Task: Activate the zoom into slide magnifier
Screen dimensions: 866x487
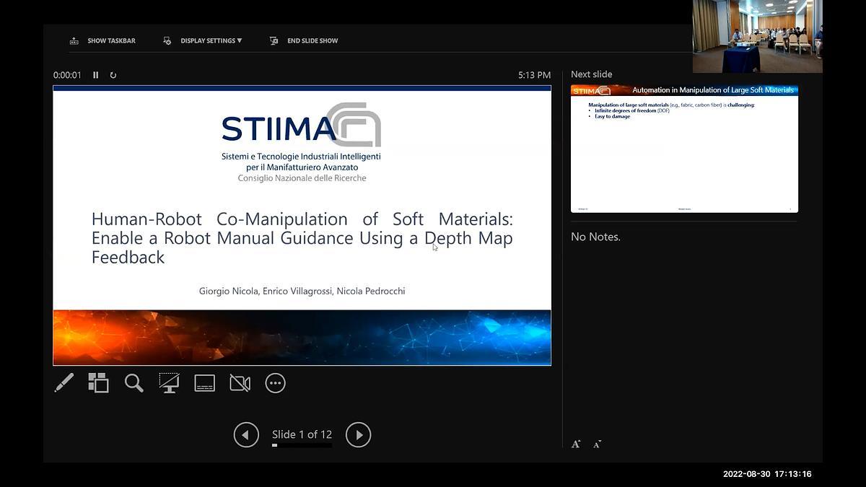Action: coord(134,383)
